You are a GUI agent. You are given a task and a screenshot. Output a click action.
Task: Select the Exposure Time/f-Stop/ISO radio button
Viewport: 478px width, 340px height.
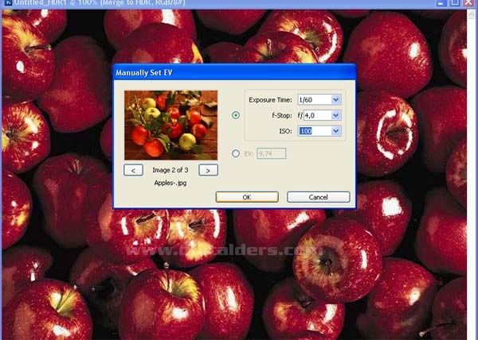(236, 115)
